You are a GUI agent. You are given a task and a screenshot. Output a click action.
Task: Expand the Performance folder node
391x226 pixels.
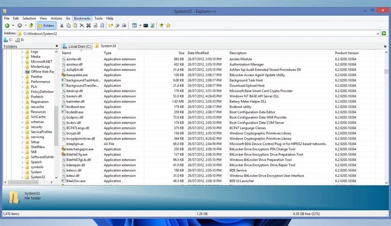(x=22, y=82)
